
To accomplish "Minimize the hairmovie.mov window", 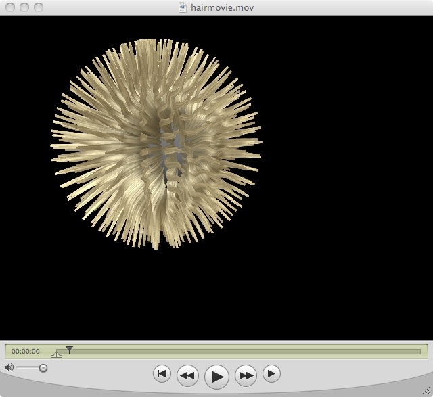I will pyautogui.click(x=24, y=7).
